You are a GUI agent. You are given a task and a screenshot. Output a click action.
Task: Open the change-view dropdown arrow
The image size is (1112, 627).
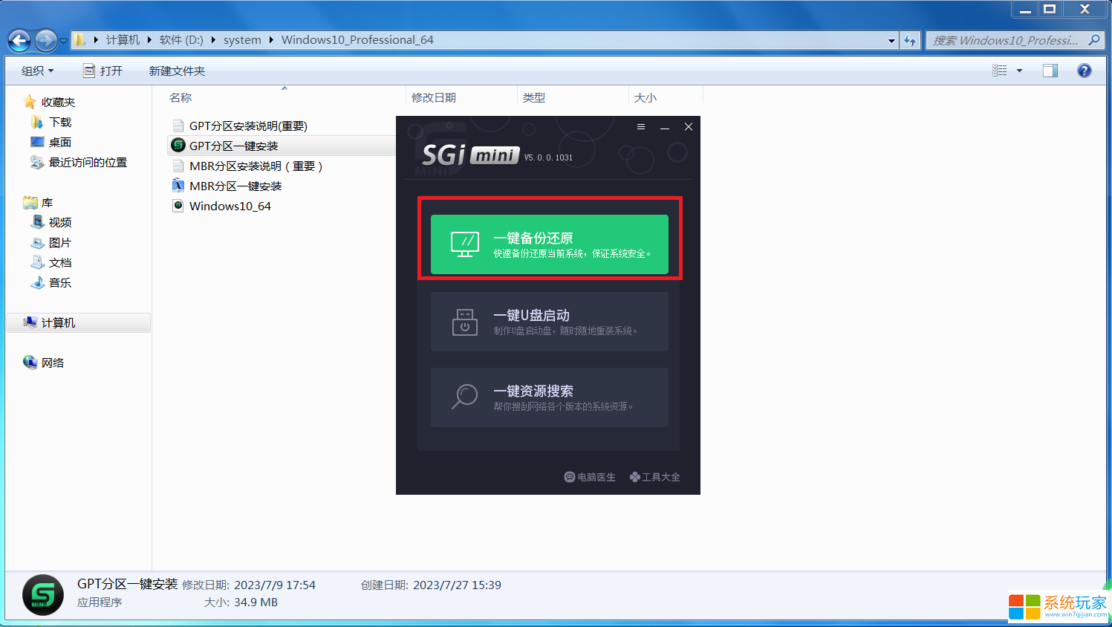tap(1020, 70)
